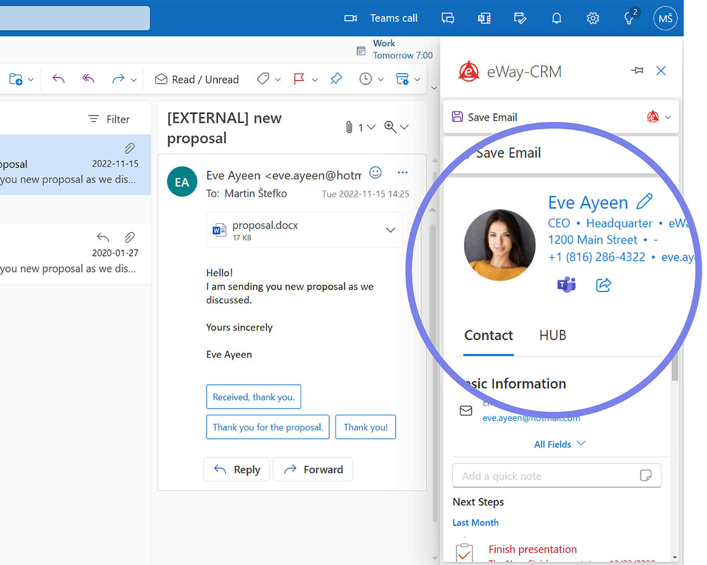This screenshot has height=565, width=707.
Task: Click the share contact icon
Action: point(604,285)
